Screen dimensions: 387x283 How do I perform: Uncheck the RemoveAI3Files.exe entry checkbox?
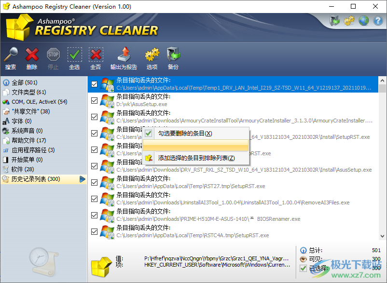(x=94, y=199)
